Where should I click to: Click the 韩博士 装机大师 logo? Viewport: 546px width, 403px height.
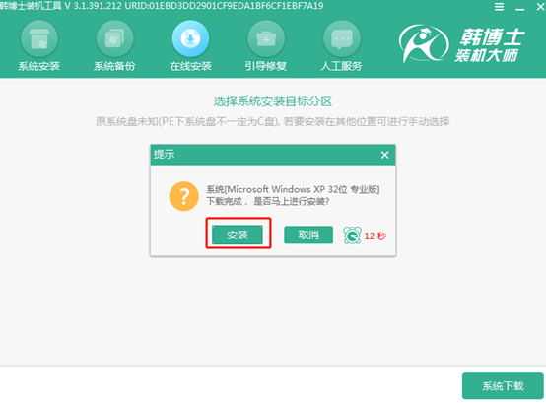(x=461, y=44)
